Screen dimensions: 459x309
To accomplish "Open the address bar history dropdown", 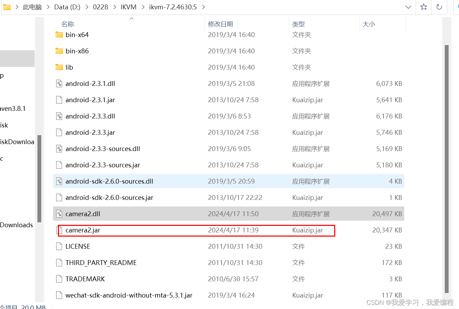I will tap(408, 7).
